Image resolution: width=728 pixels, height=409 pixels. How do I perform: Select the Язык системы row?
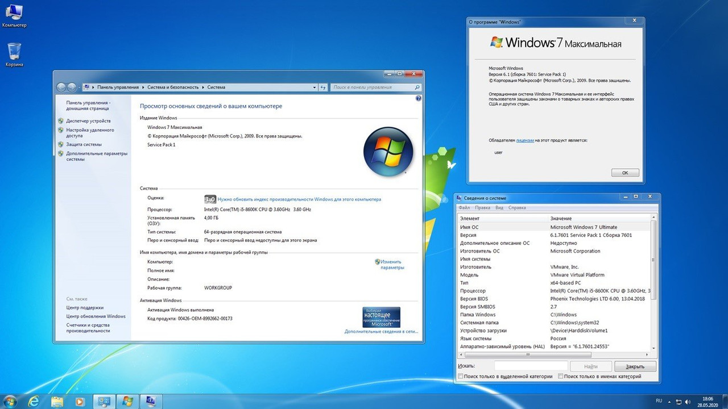tap(554, 339)
